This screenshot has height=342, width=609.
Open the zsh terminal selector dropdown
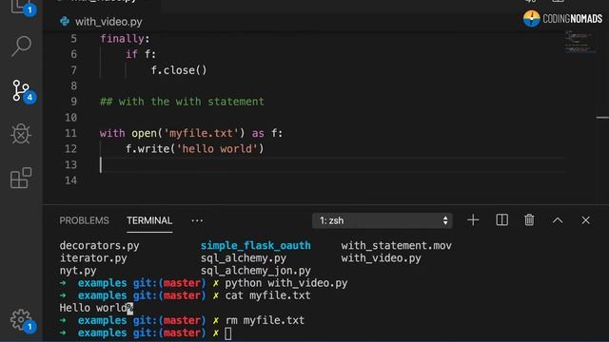point(383,220)
